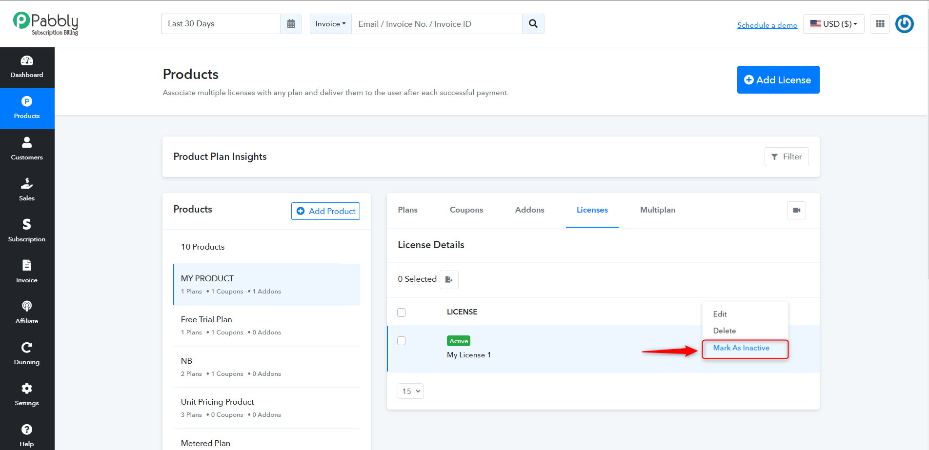Check the My License 1 checkbox
This screenshot has height=450, width=929.
[x=402, y=341]
